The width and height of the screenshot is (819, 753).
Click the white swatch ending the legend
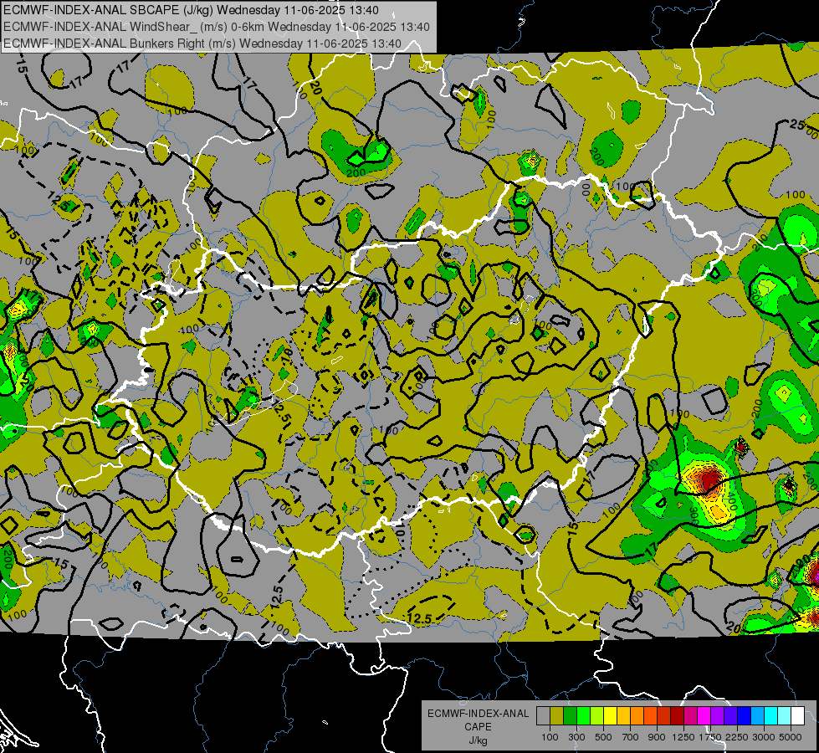tap(797, 715)
